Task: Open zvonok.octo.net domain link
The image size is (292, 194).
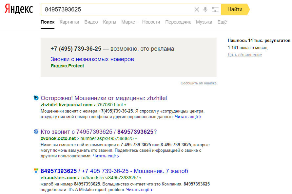Action: pyautogui.click(x=58, y=138)
